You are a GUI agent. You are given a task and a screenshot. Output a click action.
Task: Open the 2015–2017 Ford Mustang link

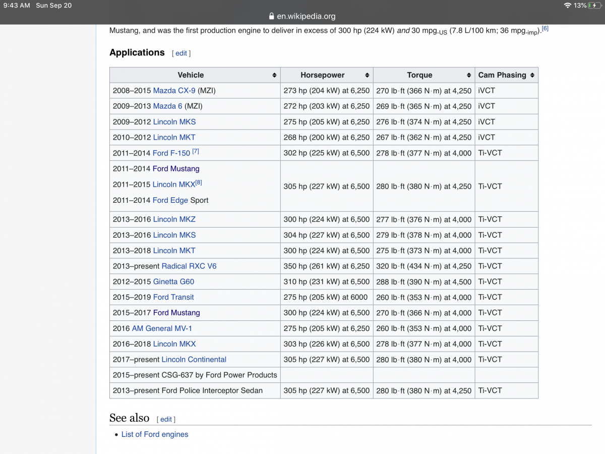[x=176, y=313]
